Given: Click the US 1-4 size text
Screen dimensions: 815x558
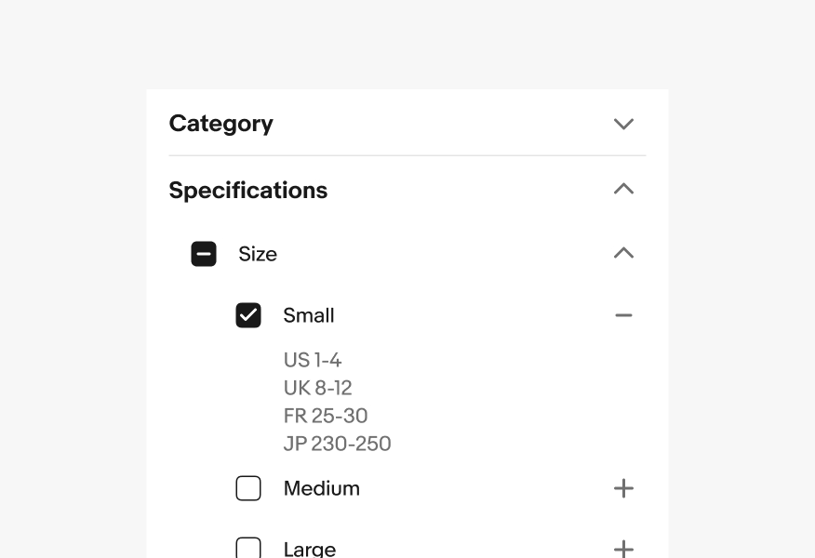Looking at the screenshot, I should coord(313,360).
